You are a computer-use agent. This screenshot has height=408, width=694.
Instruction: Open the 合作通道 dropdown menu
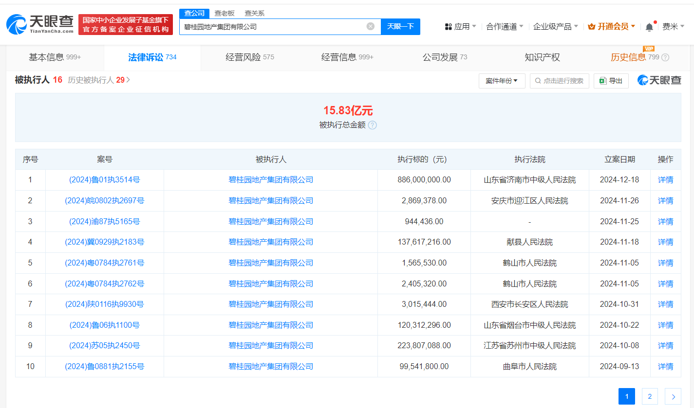[x=505, y=26]
